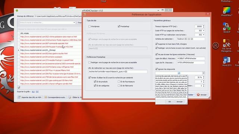Select the row '93-armoire-a-poisson'
Screen dimensions: 239x134
pyautogui.click(x=50, y=57)
